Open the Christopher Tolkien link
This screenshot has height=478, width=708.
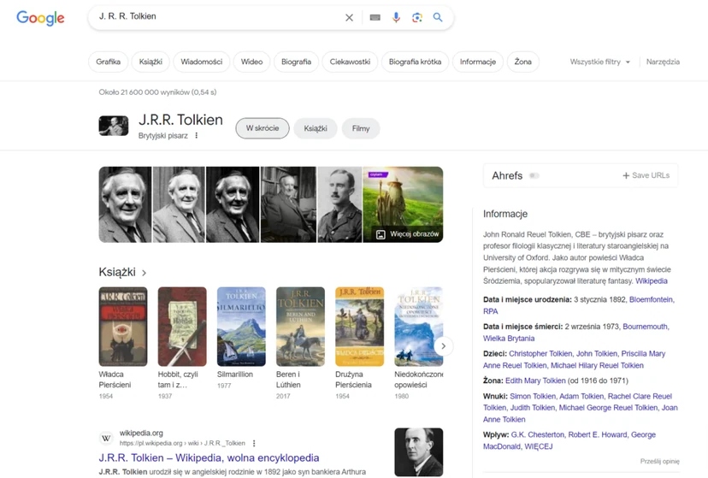point(540,353)
